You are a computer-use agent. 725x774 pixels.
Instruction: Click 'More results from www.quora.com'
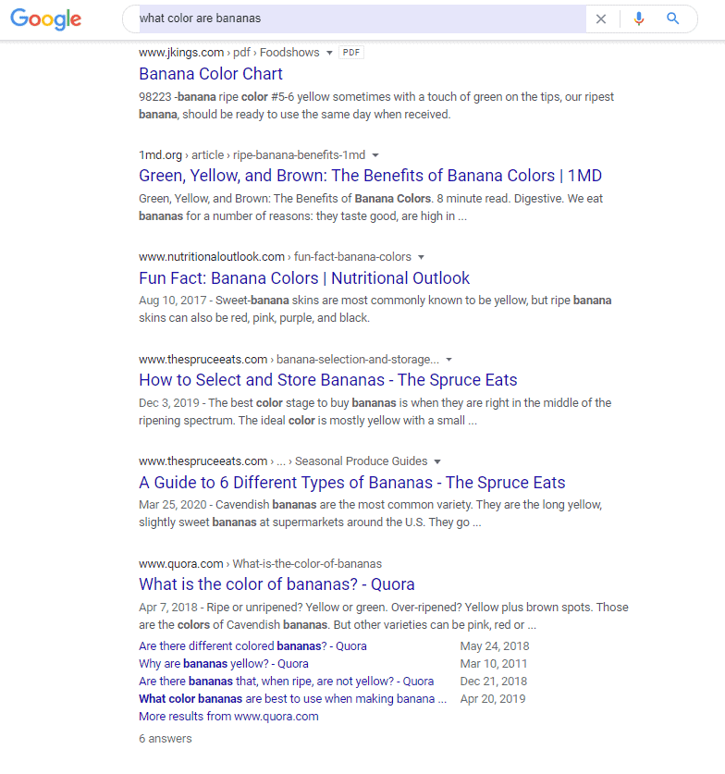(228, 717)
